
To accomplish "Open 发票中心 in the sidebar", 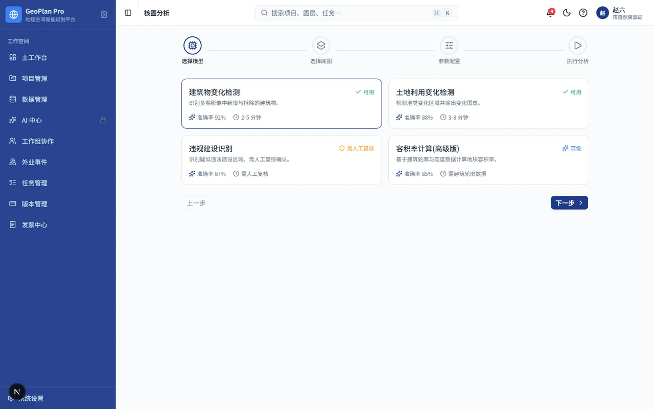I will [58, 224].
